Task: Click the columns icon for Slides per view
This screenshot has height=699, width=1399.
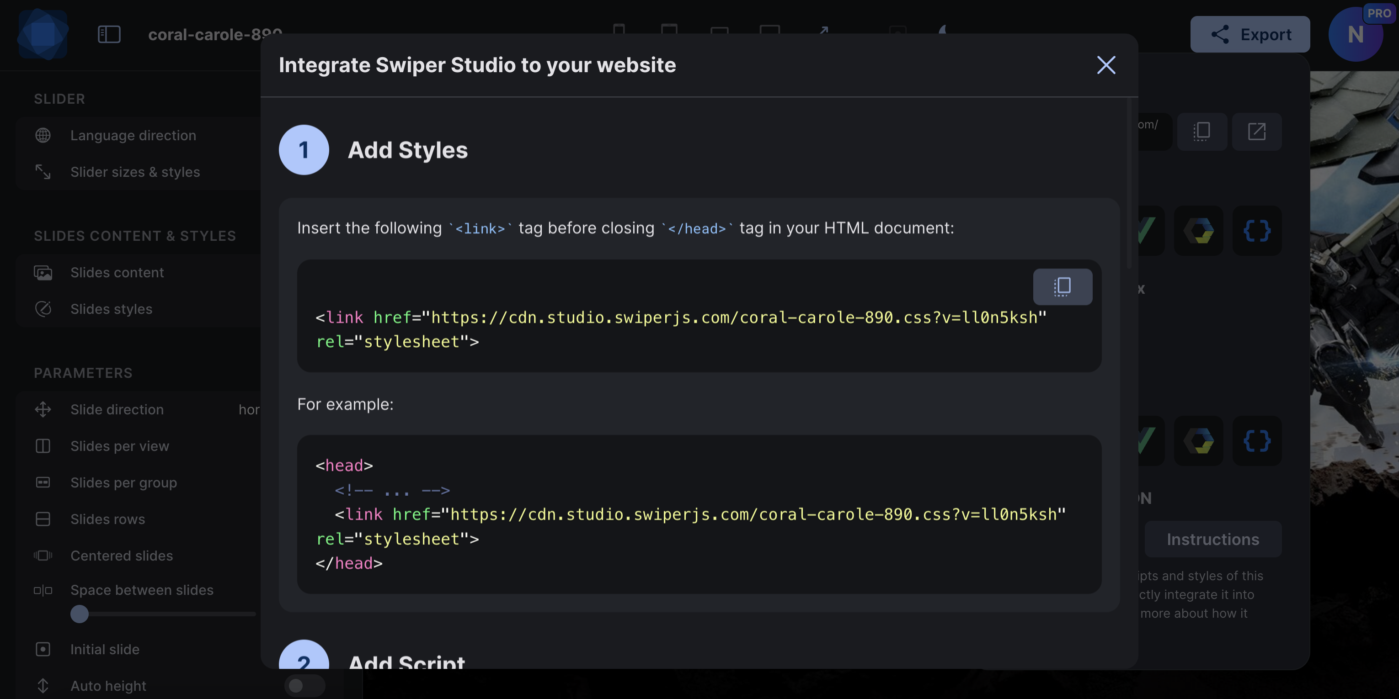Action: [43, 446]
